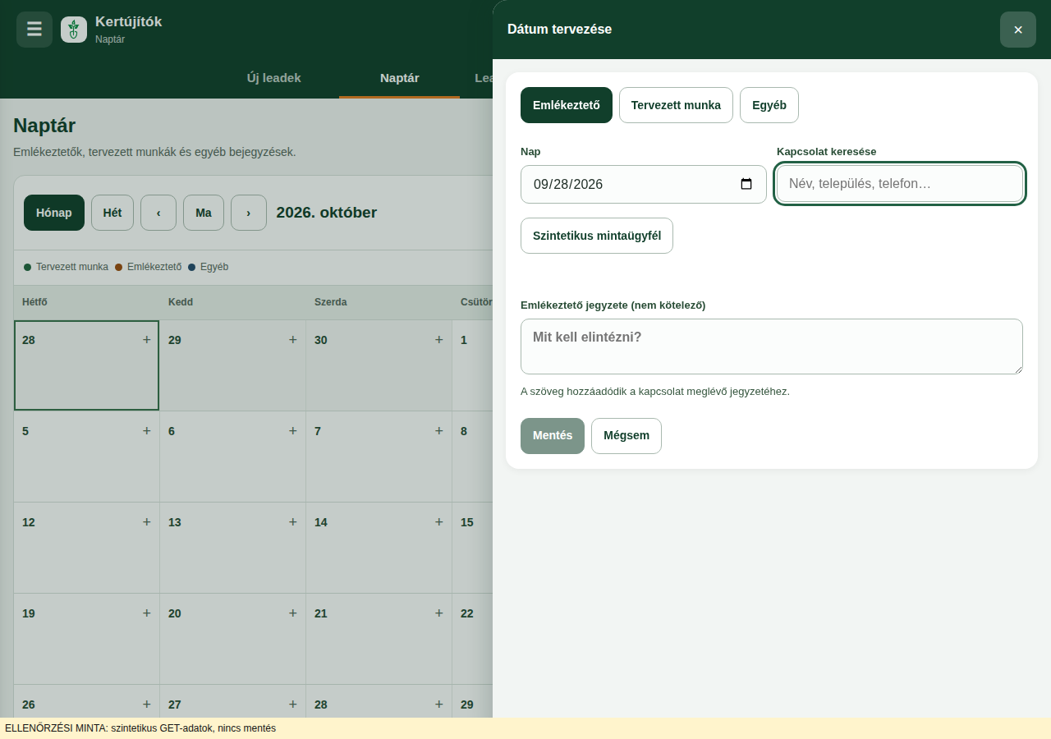This screenshot has height=739, width=1051.
Task: Close the Dátum tervezése panel
Action: coord(1018,30)
